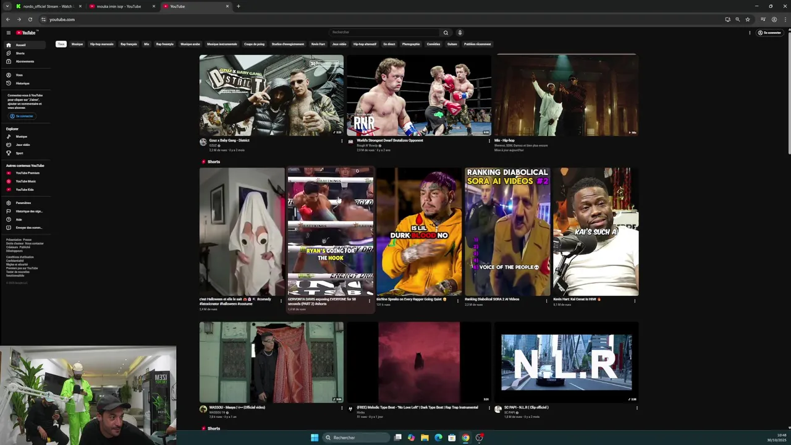Open Musique under Explorer

[25, 137]
